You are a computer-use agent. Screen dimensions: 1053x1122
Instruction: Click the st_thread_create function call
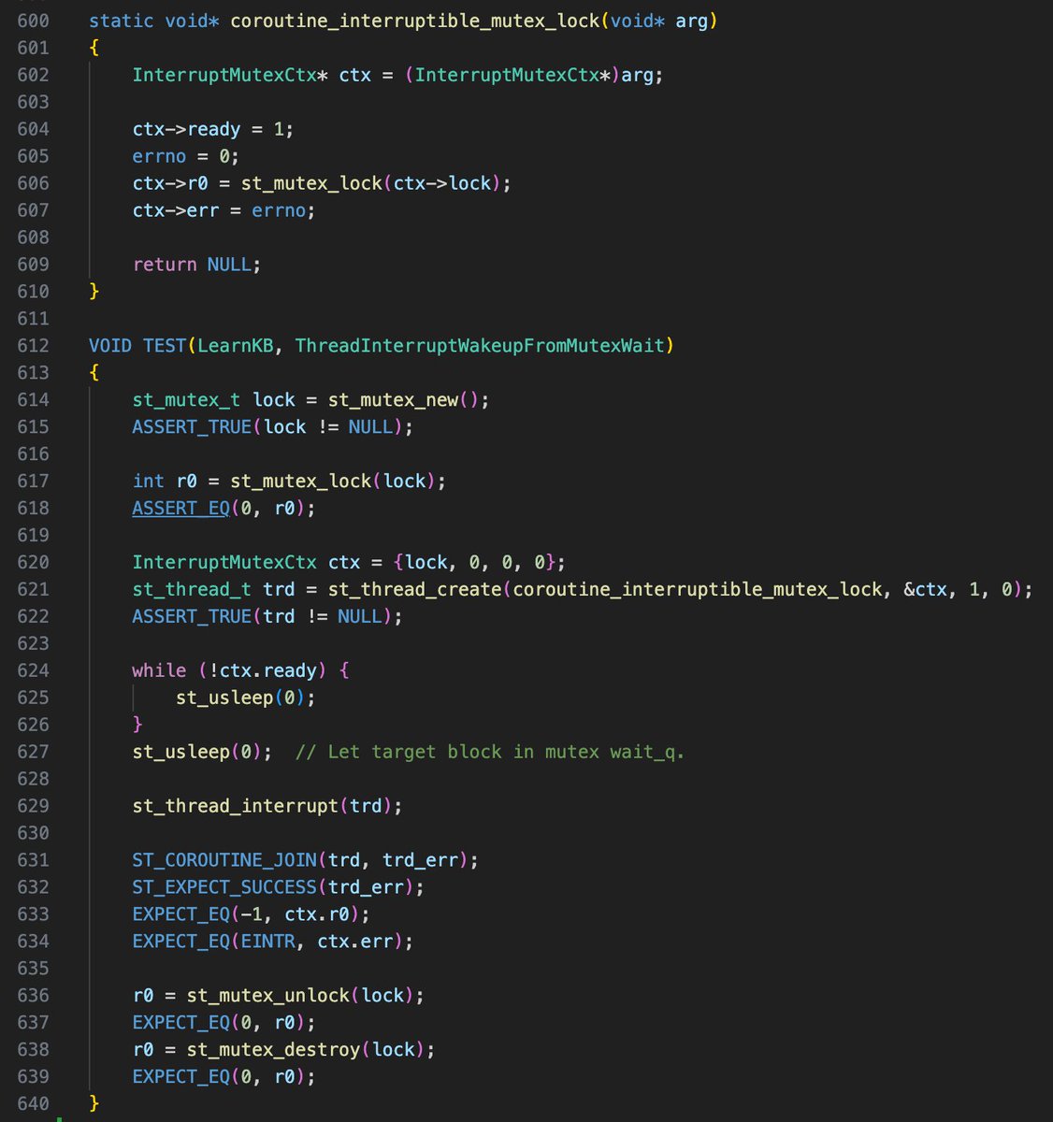tap(414, 589)
